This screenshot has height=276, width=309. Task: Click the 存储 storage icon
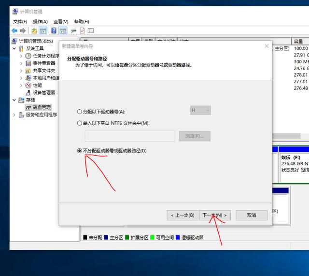point(21,100)
